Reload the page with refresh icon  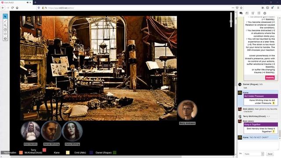coord(12,8)
